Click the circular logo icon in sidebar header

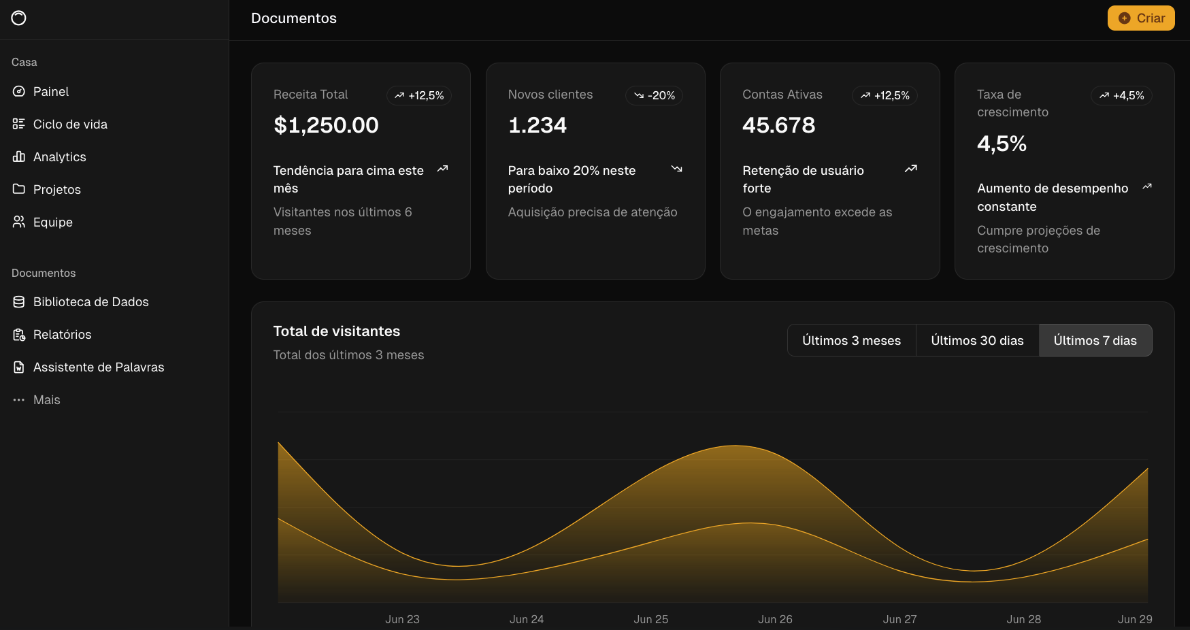pyautogui.click(x=19, y=18)
